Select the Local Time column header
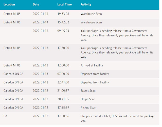 click(x=64, y=5)
